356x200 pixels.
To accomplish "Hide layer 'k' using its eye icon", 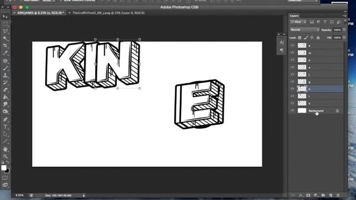I will tap(292, 103).
